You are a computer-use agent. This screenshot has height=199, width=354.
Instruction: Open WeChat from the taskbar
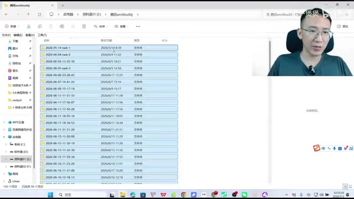point(244,195)
